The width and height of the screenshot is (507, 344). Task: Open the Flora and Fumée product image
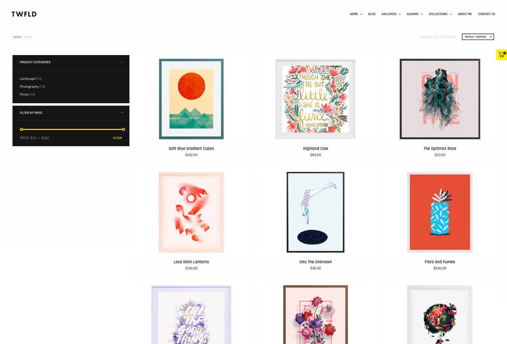(x=440, y=212)
